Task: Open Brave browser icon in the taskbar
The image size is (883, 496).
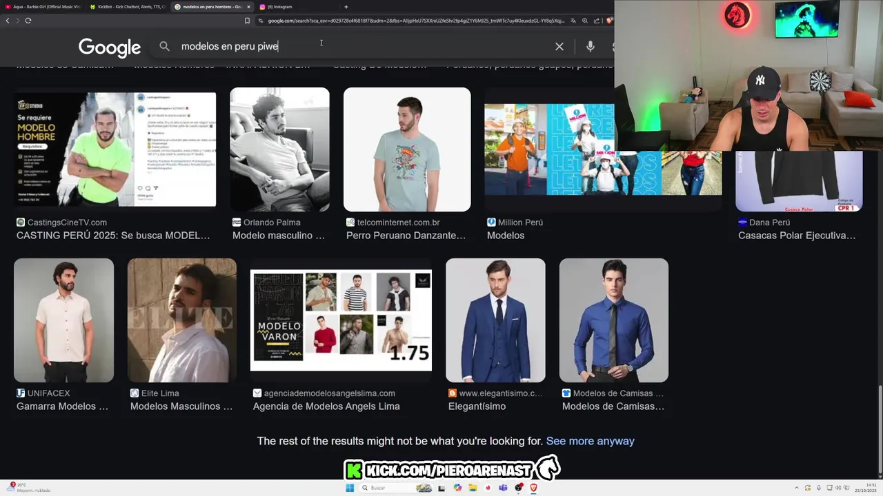Action: pos(533,488)
